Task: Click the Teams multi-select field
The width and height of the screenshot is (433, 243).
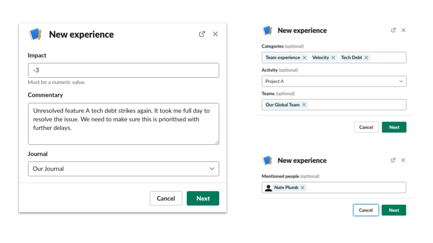Action: [334, 105]
